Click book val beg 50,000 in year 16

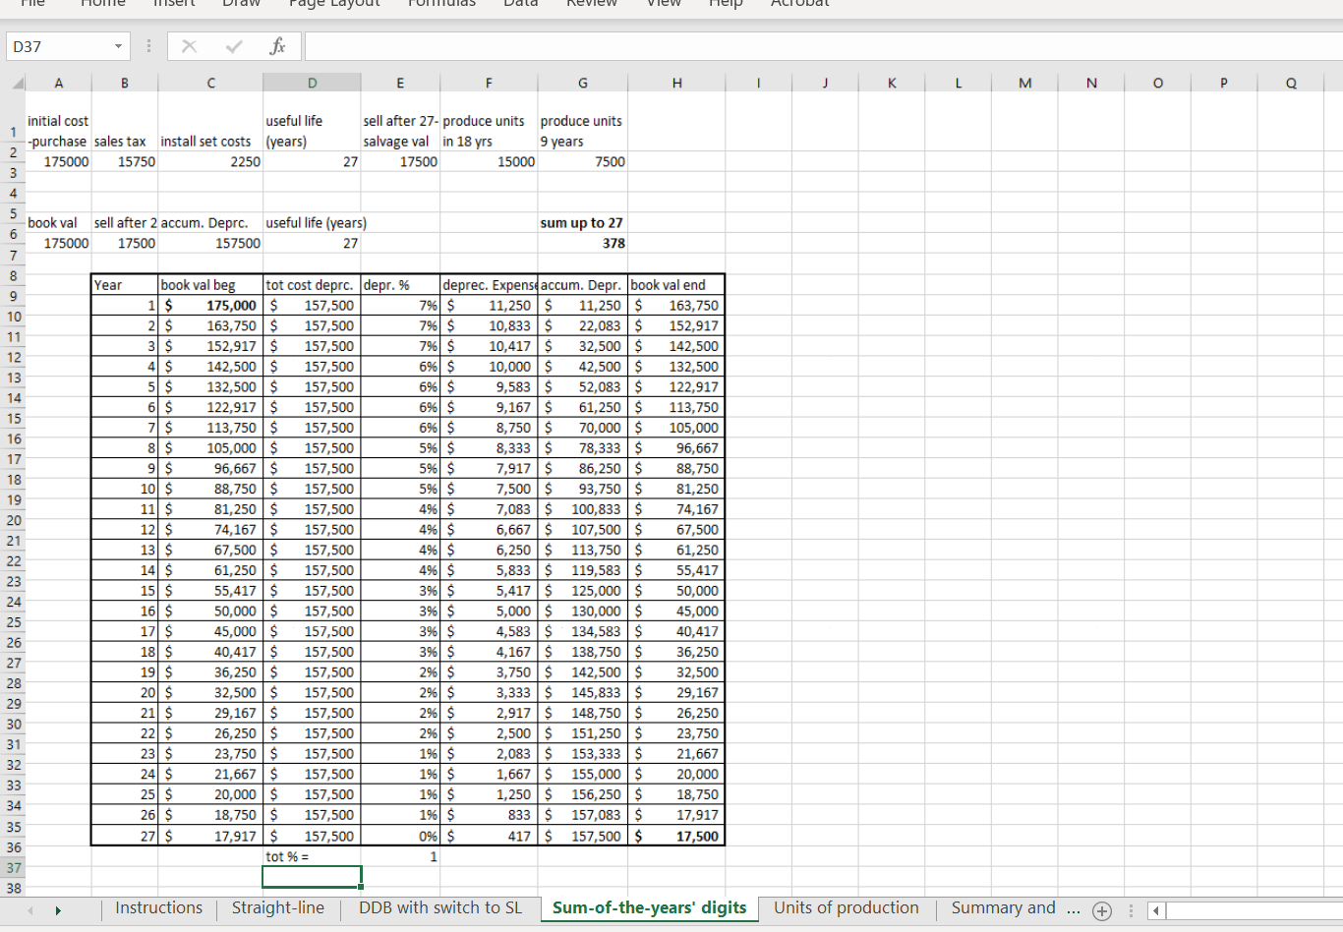pos(211,612)
